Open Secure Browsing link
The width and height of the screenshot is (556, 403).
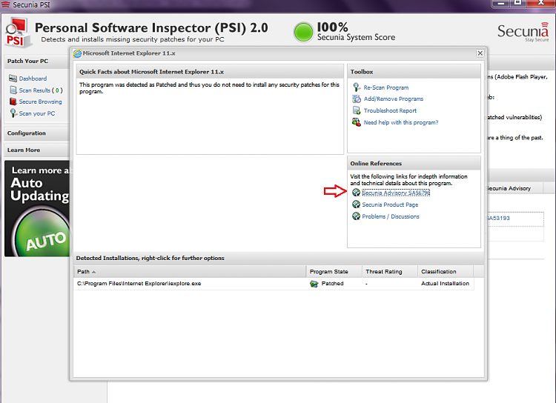click(41, 101)
